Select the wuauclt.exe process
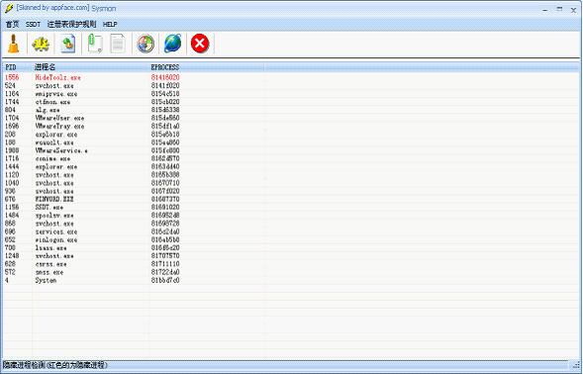583x374 pixels. [291, 142]
